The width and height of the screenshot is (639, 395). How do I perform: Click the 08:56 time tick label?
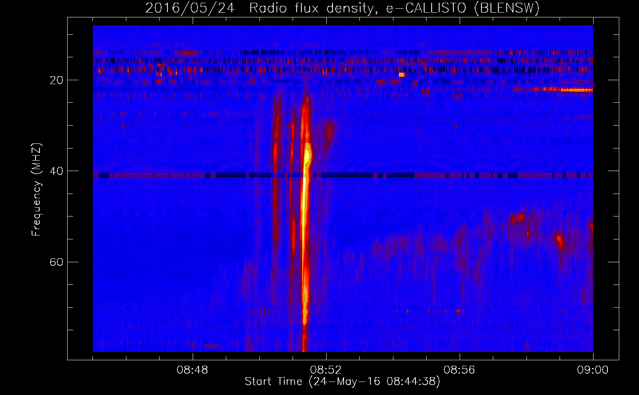[459, 370]
